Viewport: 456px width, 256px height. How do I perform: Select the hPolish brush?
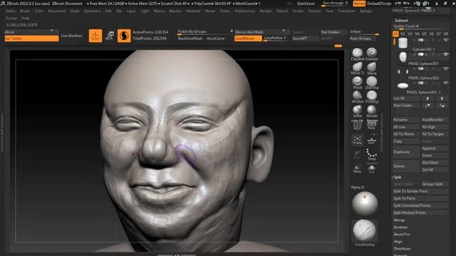point(357,97)
